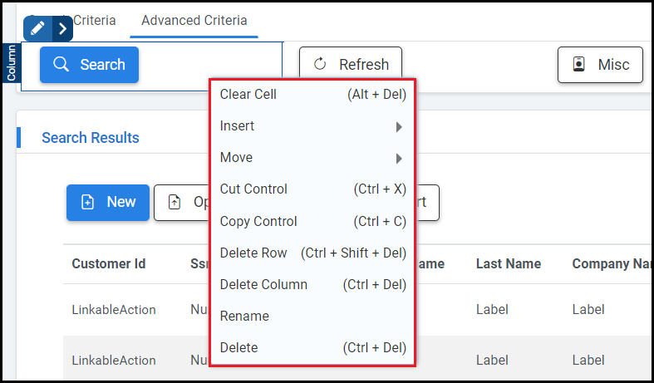Click the vertical Column side label

tap(12, 63)
